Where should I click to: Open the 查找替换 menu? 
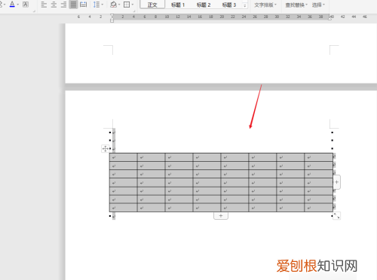(x=296, y=5)
